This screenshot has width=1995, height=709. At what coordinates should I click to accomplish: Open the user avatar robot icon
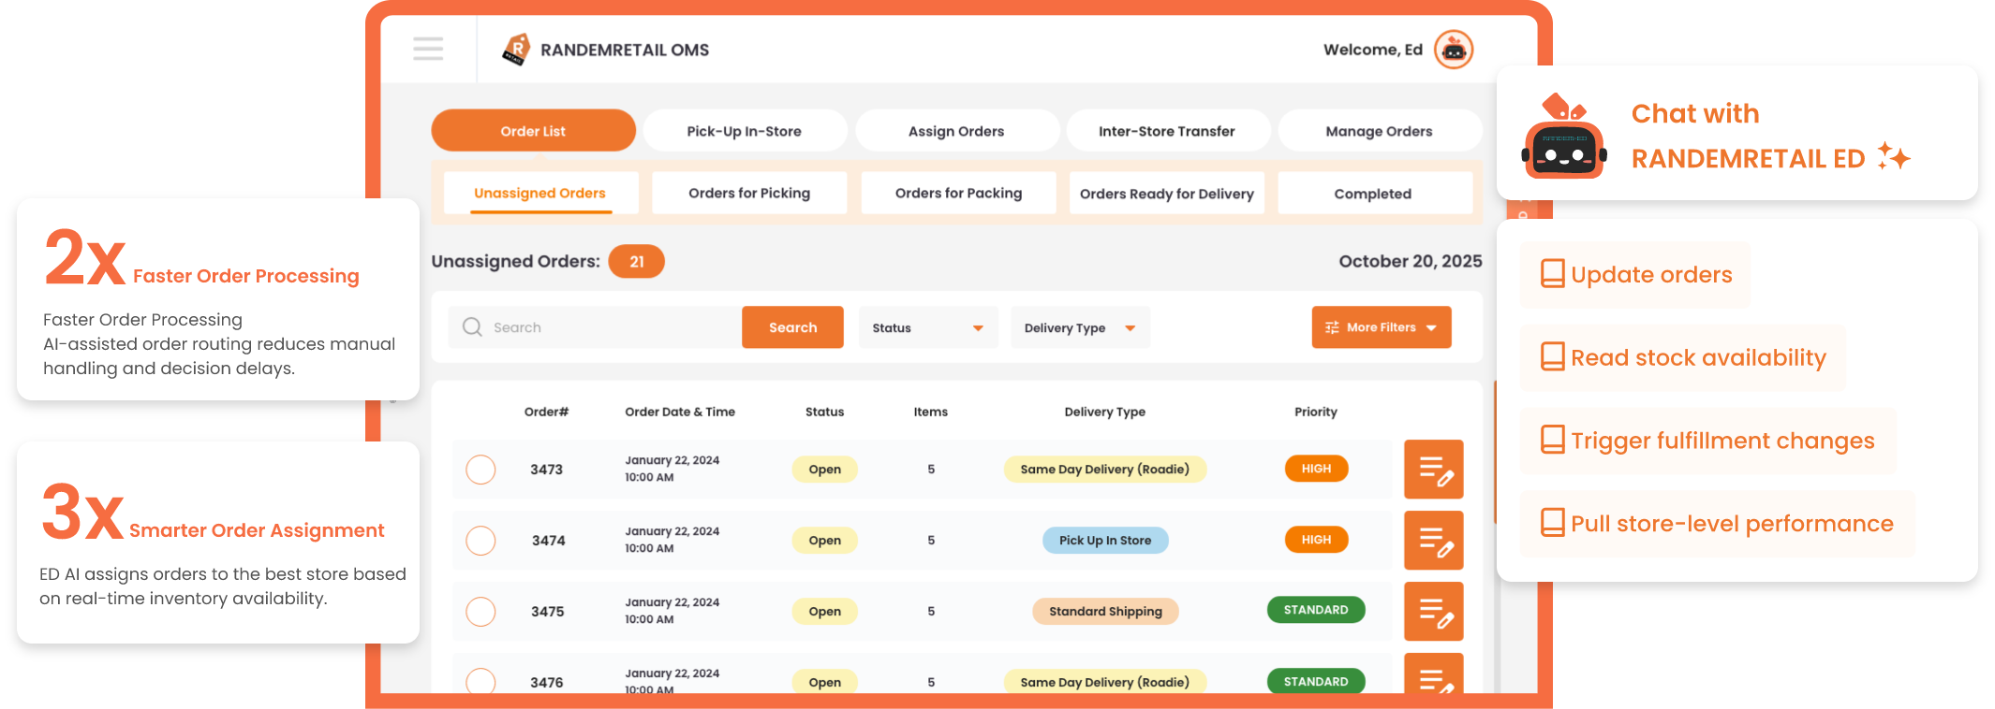point(1453,50)
